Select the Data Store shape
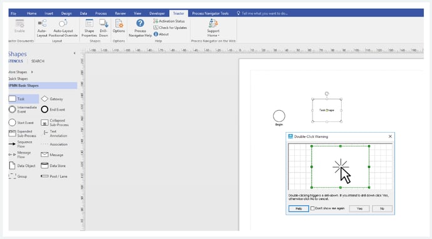 coord(53,165)
